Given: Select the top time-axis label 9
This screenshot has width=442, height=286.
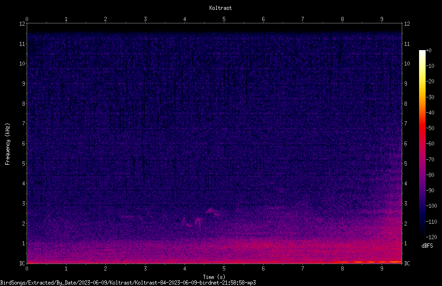Looking at the screenshot, I should tap(382, 19).
